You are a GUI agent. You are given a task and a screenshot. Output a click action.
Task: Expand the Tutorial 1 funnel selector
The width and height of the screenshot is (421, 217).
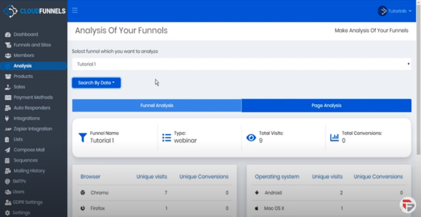241,64
